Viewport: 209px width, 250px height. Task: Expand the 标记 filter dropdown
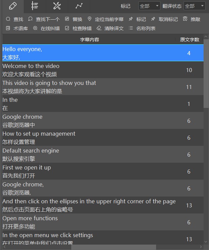(x=149, y=6)
